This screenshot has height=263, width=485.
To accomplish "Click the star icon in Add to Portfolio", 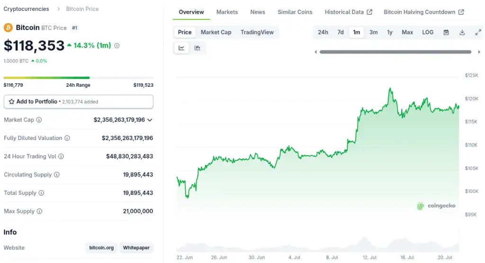I will coord(11,101).
